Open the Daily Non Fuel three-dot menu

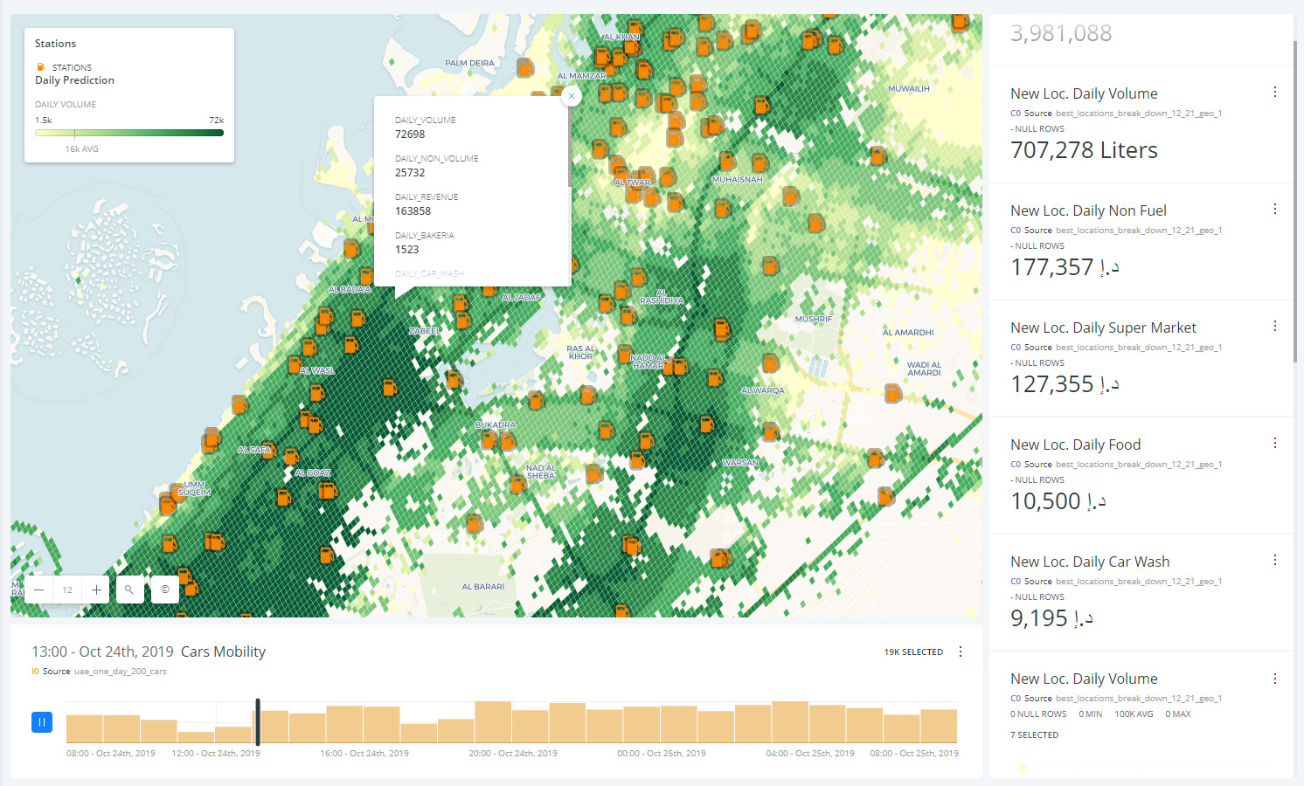point(1274,208)
